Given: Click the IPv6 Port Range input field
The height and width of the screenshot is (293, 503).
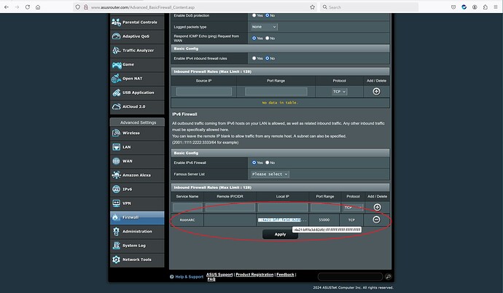Looking at the screenshot, I should tap(325, 208).
